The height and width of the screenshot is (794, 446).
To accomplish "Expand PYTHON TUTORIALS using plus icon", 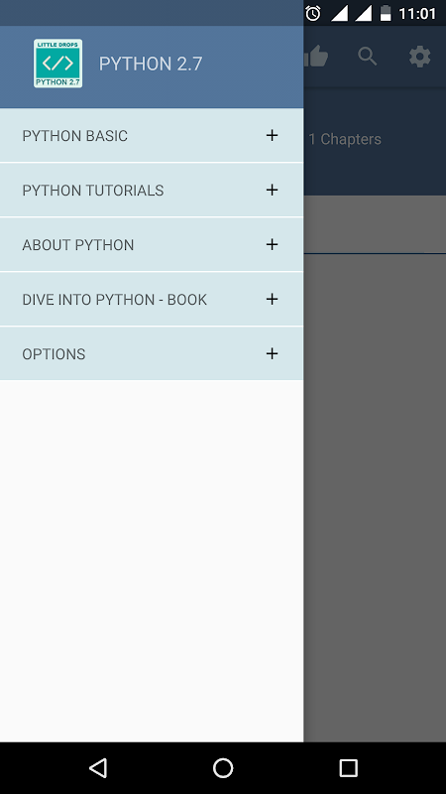I will coord(272,190).
